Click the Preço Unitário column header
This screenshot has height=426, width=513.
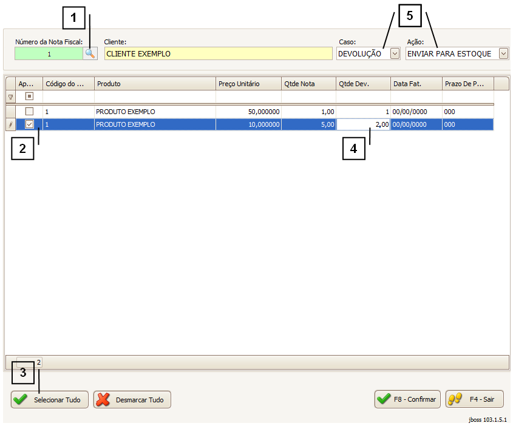(x=248, y=84)
